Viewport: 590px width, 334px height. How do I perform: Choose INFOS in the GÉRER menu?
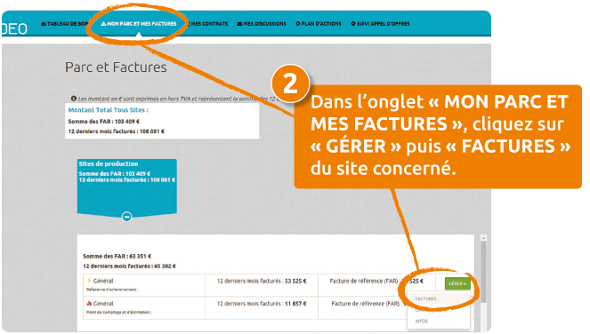(x=422, y=322)
